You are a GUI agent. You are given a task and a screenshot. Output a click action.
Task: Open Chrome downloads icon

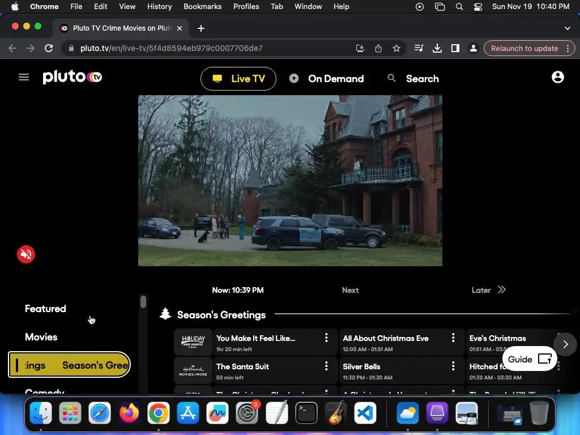point(437,48)
